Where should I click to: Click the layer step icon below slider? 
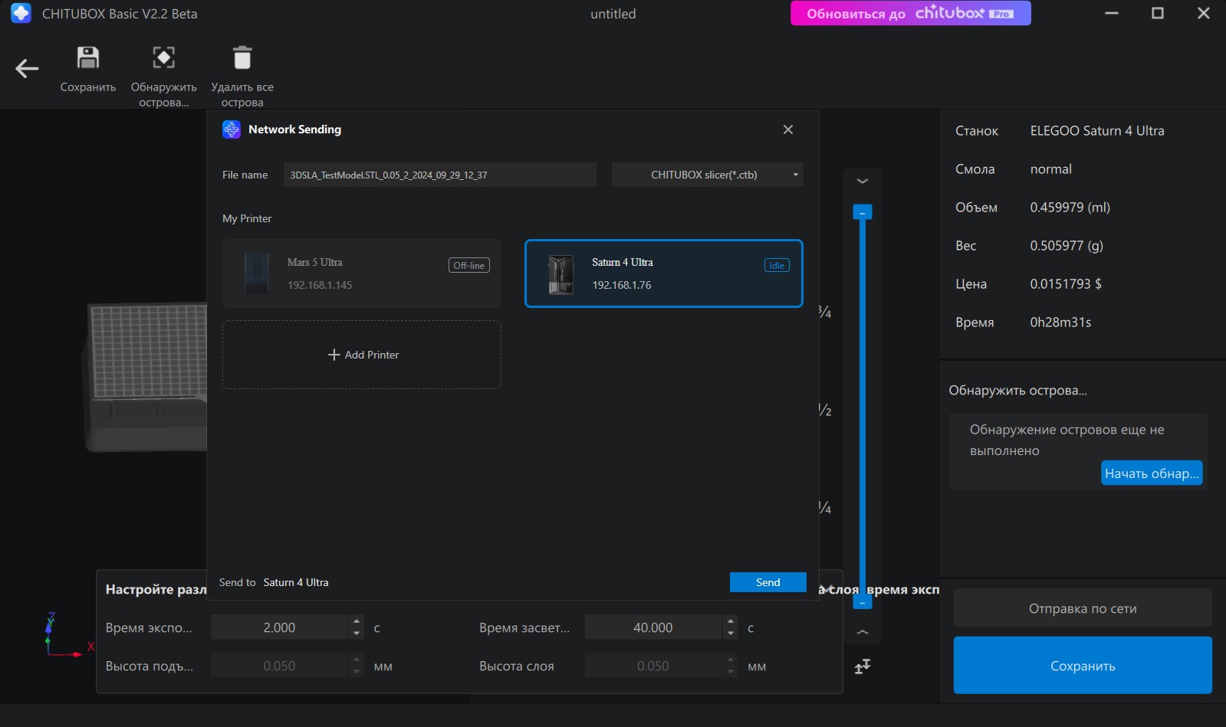point(863,666)
